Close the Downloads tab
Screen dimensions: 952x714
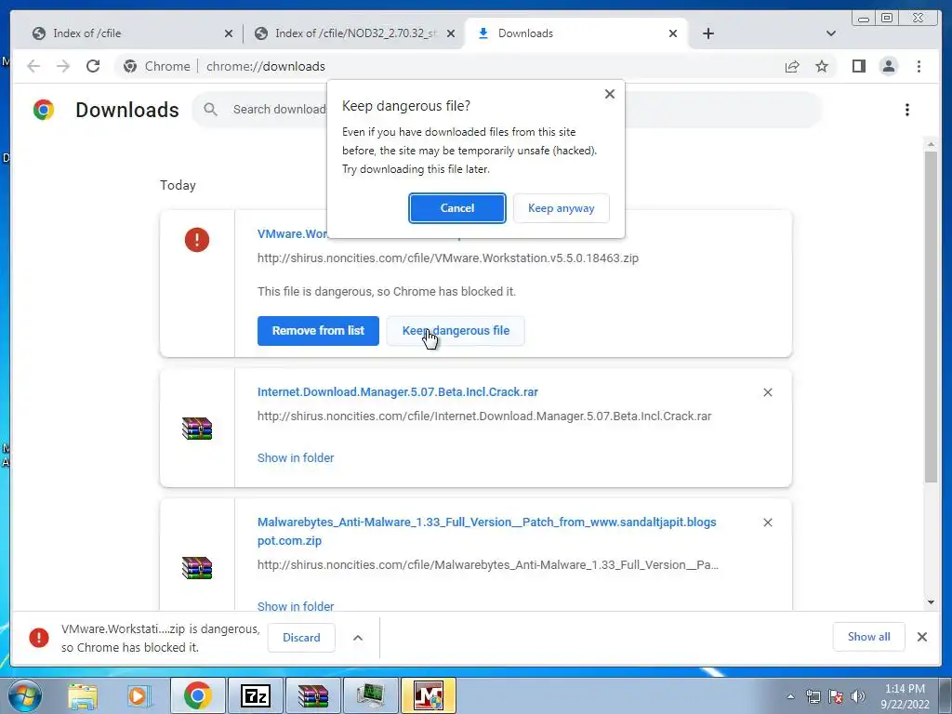[x=673, y=34]
